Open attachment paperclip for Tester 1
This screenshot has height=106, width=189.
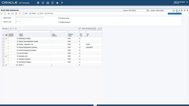[6, 65]
